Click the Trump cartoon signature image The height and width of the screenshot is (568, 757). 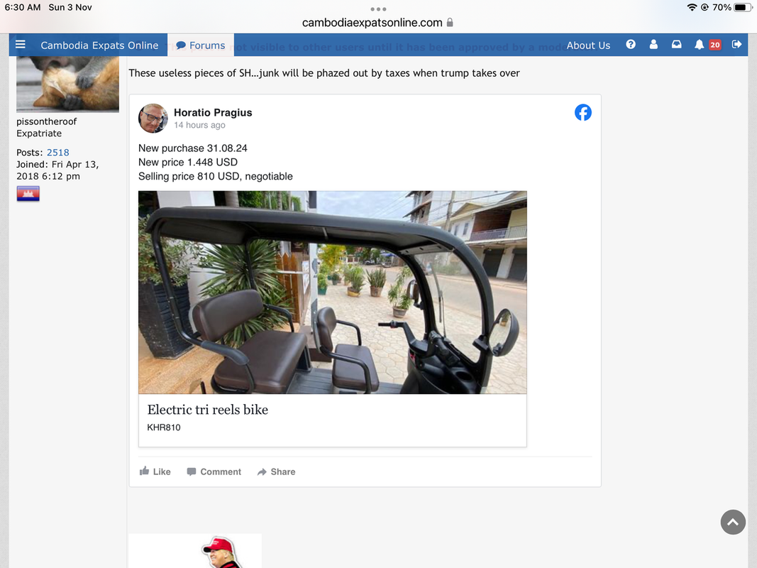pos(195,551)
